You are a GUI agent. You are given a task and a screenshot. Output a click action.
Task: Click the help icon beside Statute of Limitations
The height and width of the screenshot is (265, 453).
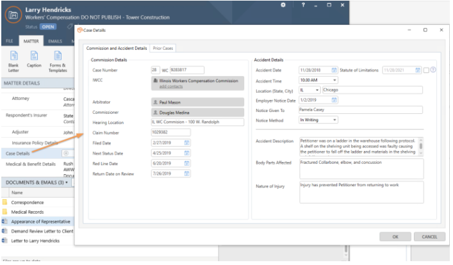(432, 70)
